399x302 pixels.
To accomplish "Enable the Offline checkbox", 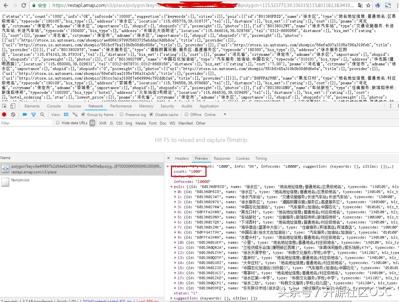I will click(x=186, y=114).
